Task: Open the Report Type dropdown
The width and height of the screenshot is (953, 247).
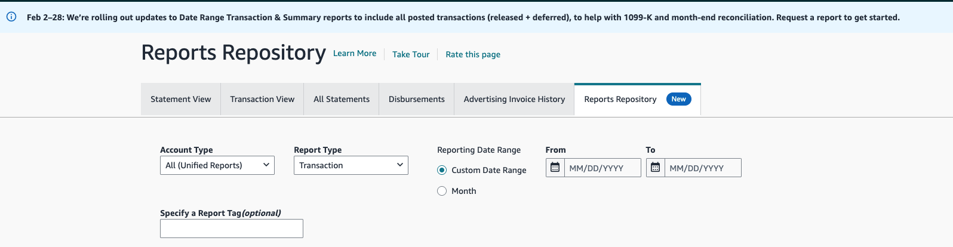Action: click(x=351, y=165)
